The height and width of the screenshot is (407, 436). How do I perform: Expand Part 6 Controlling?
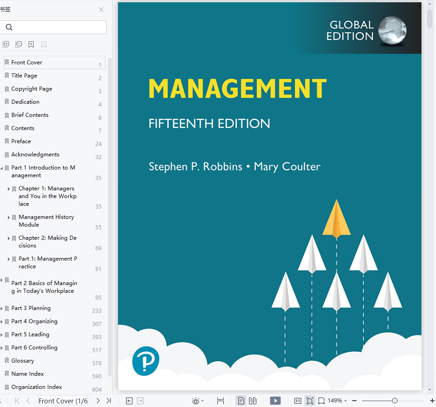[x=1, y=348]
